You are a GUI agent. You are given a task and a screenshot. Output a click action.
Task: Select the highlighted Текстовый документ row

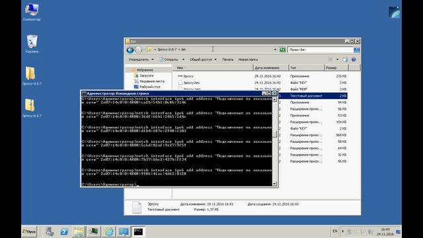coord(313,96)
